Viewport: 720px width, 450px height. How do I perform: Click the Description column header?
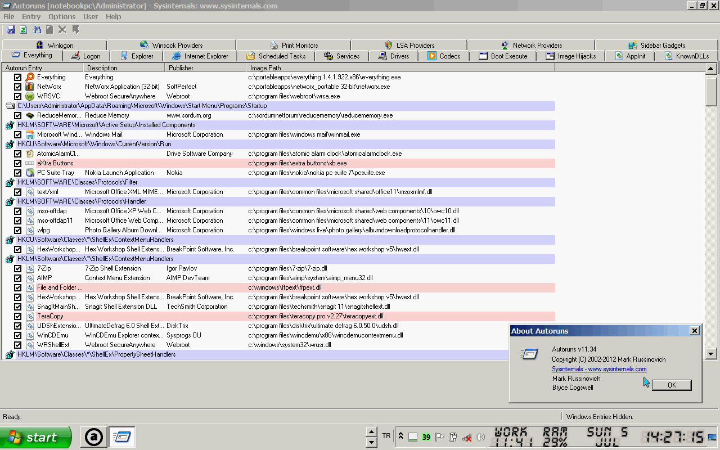(x=123, y=67)
